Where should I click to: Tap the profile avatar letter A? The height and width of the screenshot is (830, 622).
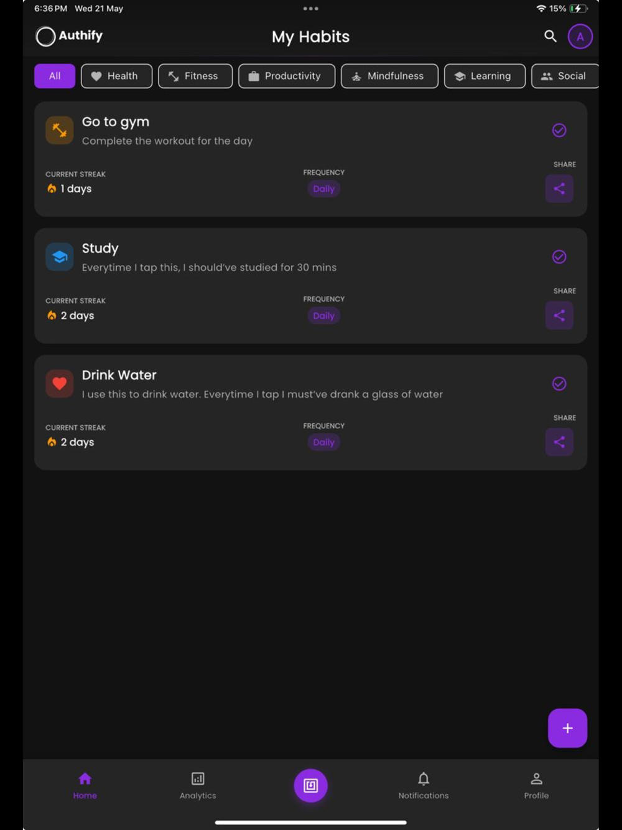[x=580, y=37]
